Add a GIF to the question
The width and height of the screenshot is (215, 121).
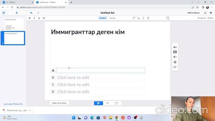tap(175, 67)
